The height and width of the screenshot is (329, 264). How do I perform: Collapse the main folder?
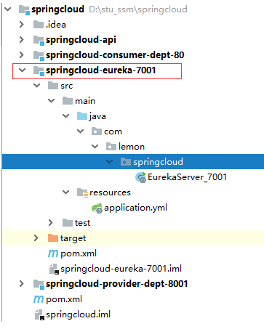[x=52, y=101]
